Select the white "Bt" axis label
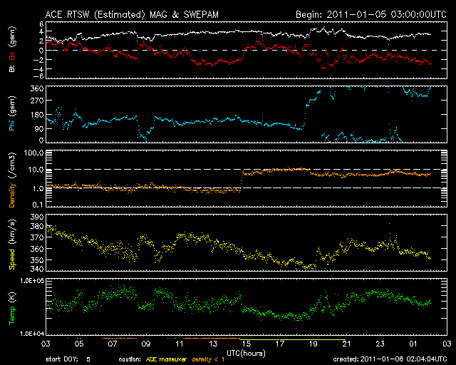The image size is (456, 365). (12, 68)
